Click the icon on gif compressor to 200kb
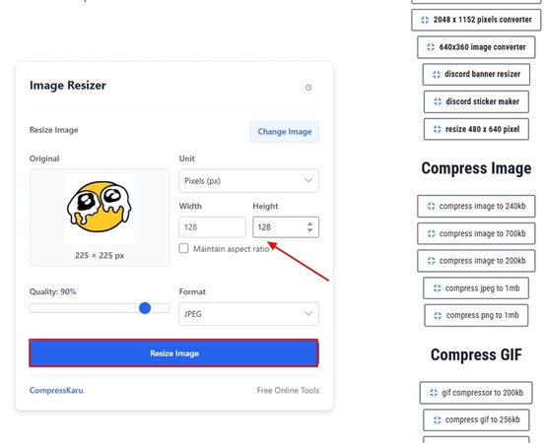The height and width of the screenshot is (443, 545). point(434,393)
